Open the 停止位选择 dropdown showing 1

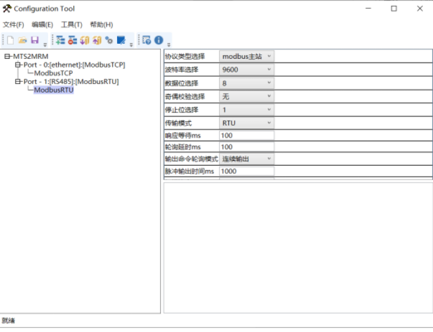pyautogui.click(x=247, y=110)
